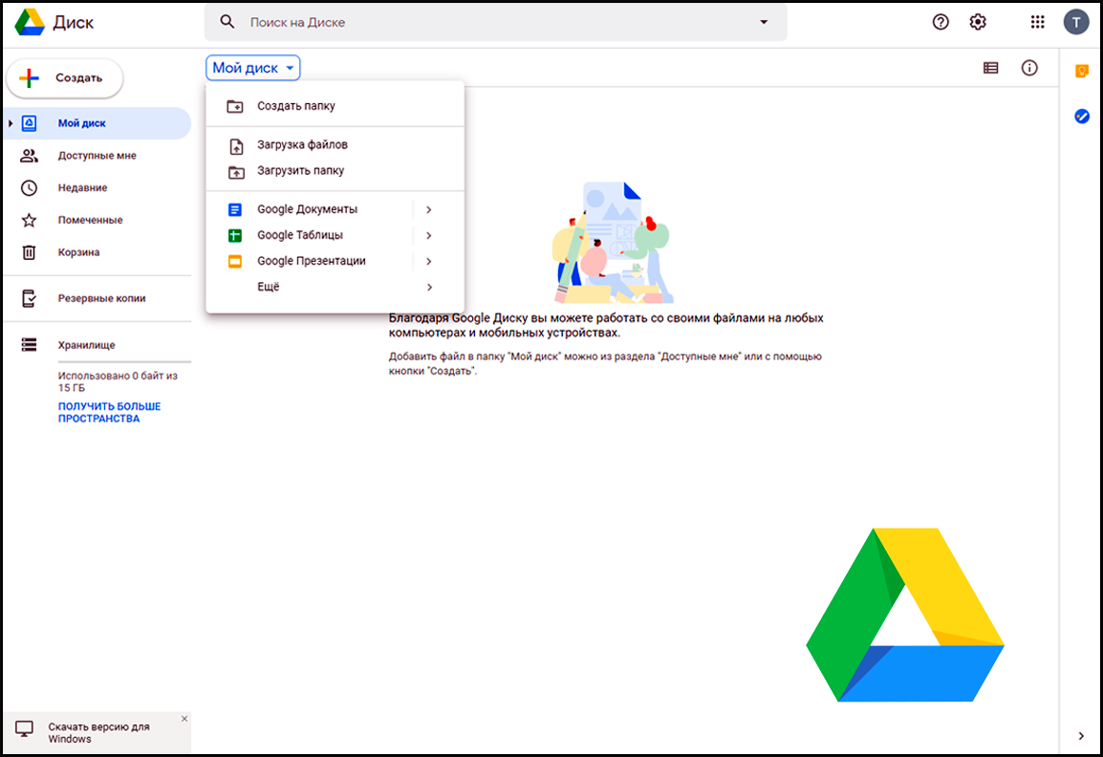Collapse the Мой диск dropdown button
This screenshot has width=1103, height=757.
253,68
